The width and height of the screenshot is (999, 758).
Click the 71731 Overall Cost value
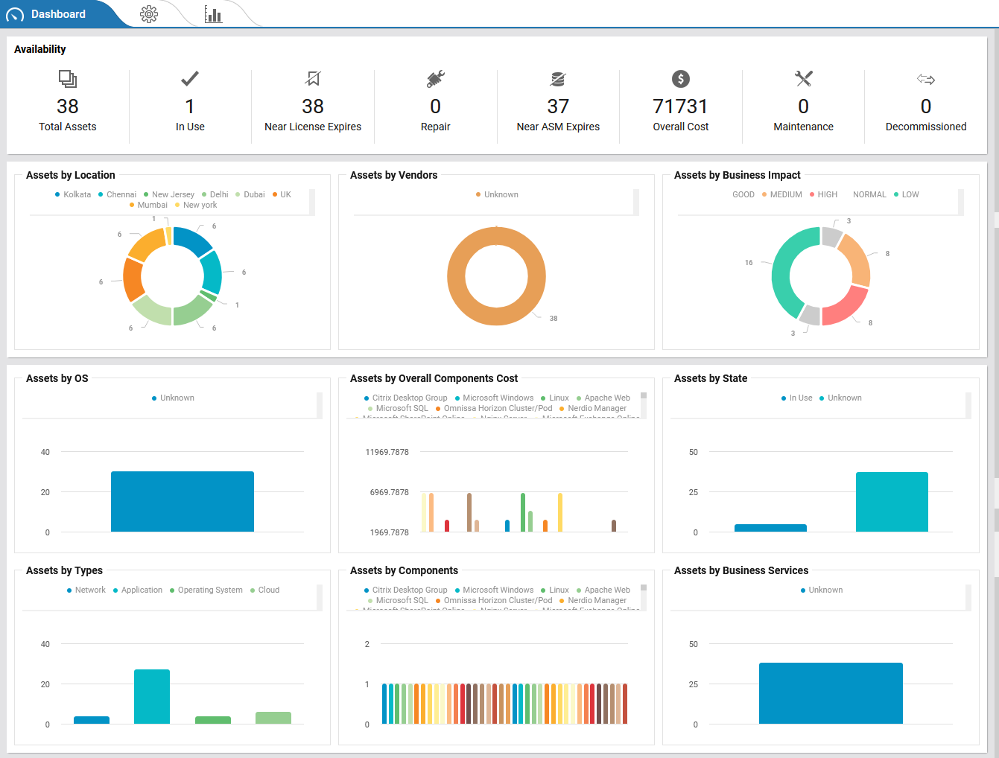pyautogui.click(x=680, y=106)
